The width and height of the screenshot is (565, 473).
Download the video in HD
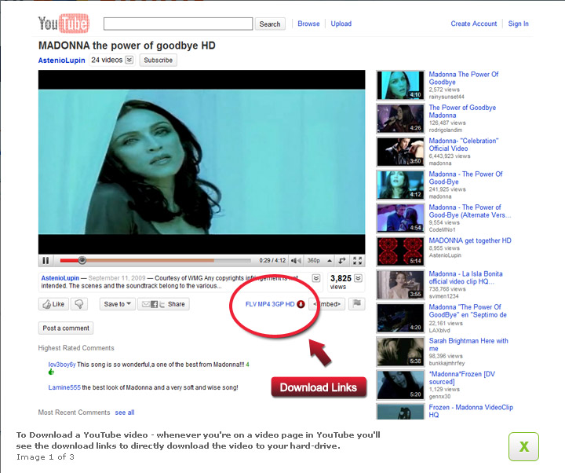point(290,304)
